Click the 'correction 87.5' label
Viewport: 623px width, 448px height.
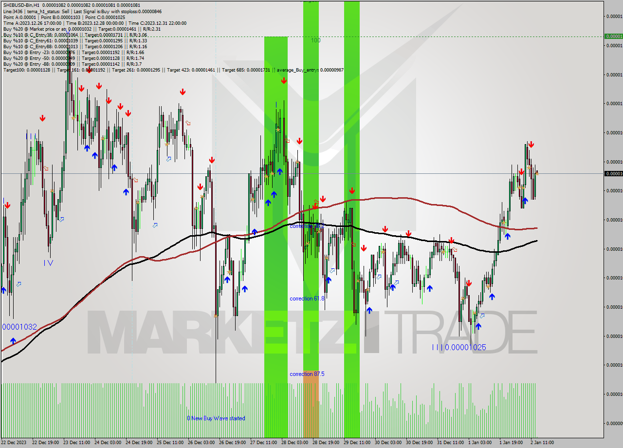(307, 374)
